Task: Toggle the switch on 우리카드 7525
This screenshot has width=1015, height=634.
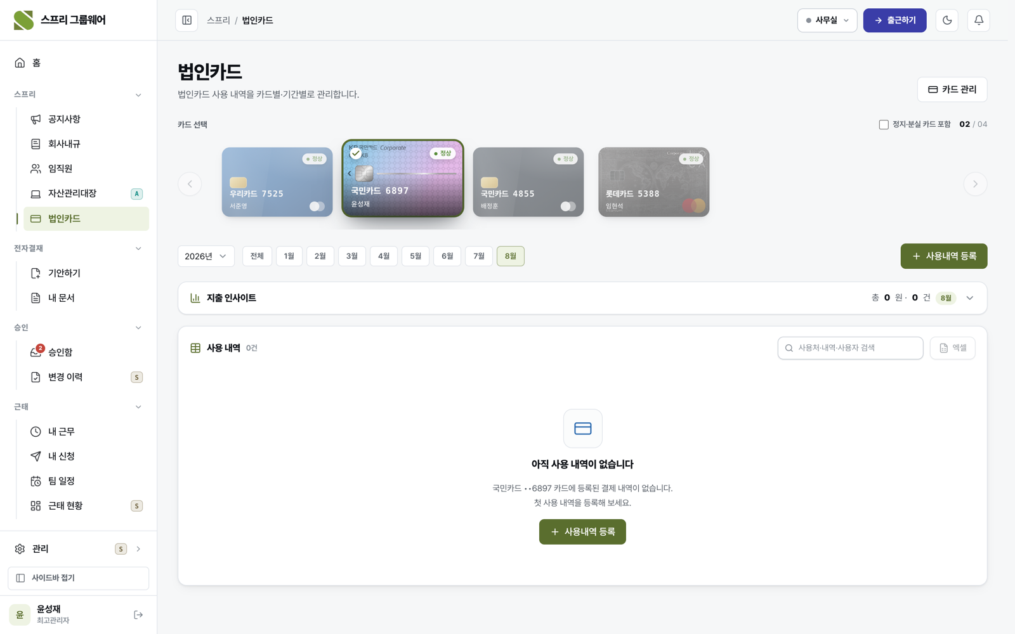Action: (x=317, y=206)
